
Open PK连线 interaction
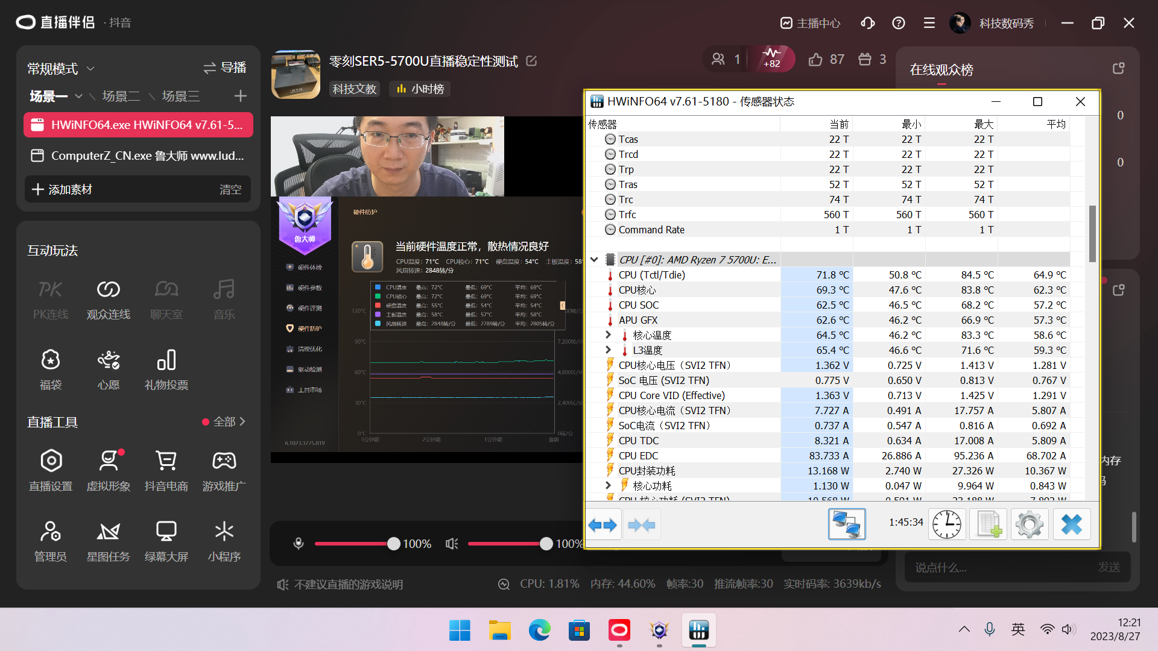coord(50,300)
